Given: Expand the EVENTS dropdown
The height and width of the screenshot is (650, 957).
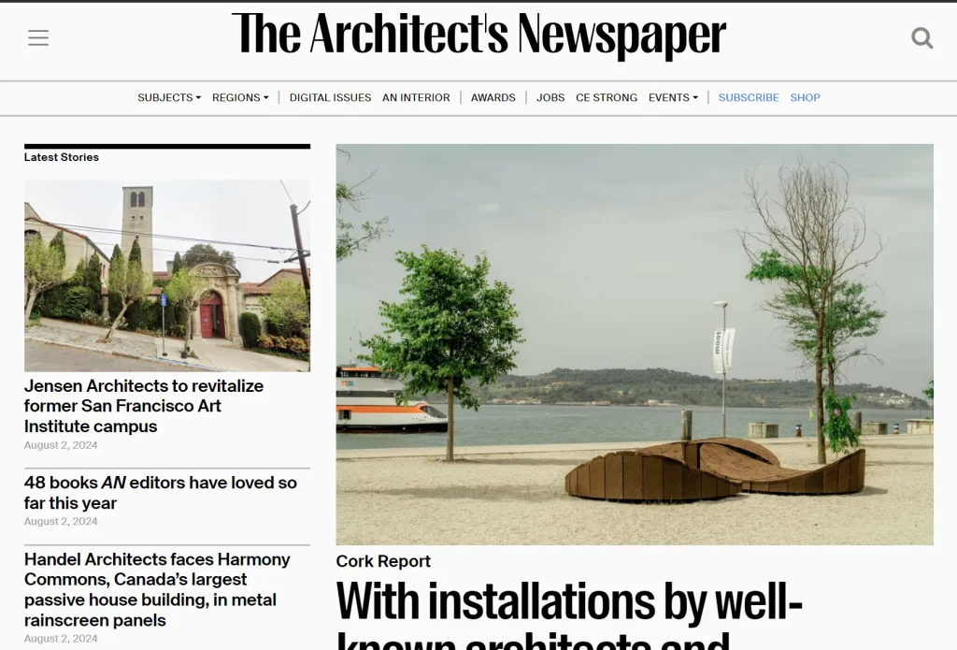Looking at the screenshot, I should pos(672,97).
